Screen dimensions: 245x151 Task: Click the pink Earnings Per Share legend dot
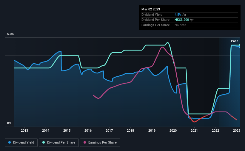[85, 142]
